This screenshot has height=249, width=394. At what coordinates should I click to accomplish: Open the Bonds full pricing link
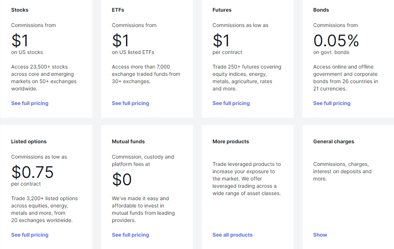pos(332,103)
